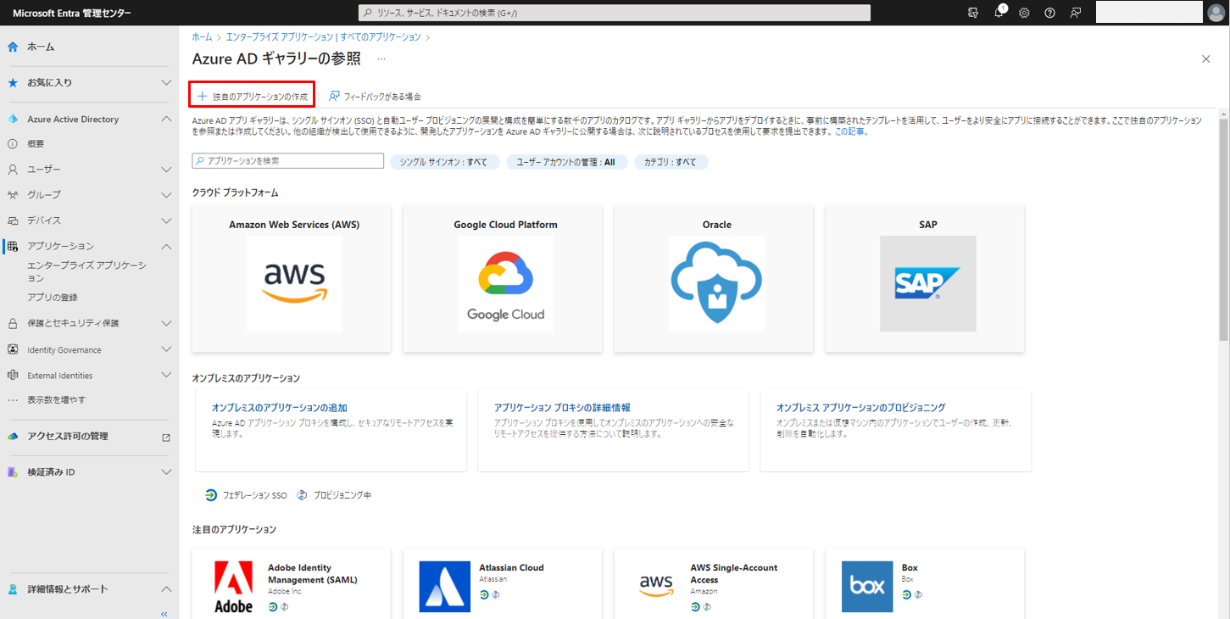The height and width of the screenshot is (619, 1230).
Task: Expand 保護とセキュリティ保護 chevron
Action: pos(166,323)
